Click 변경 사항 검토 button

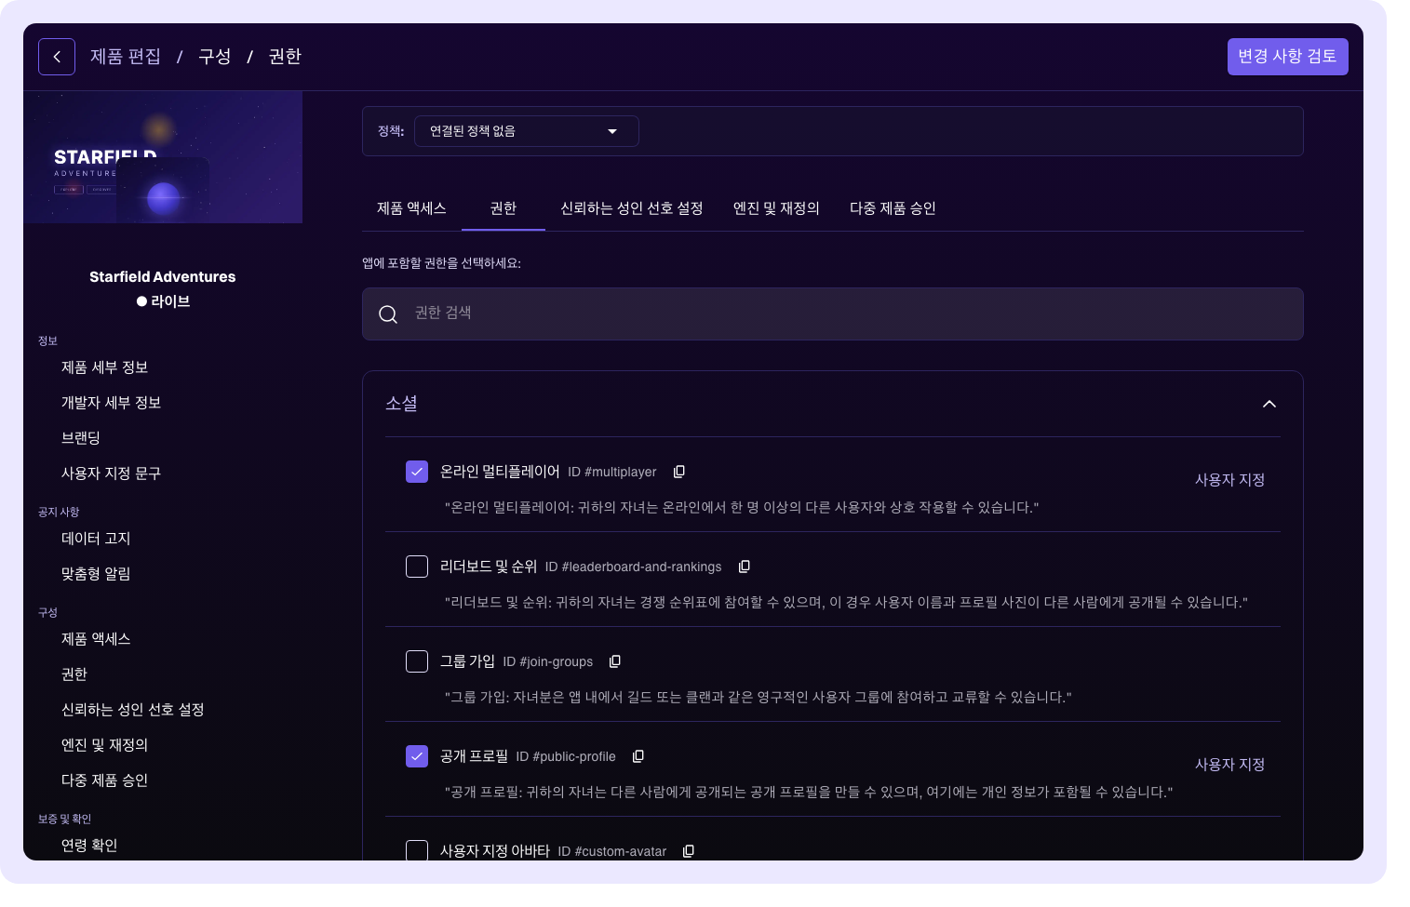(x=1288, y=57)
